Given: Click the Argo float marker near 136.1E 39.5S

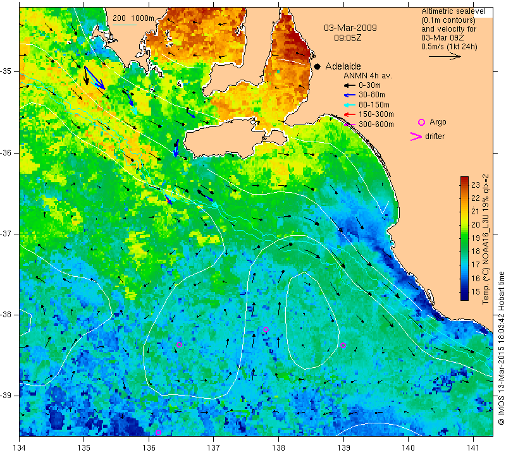Looking at the screenshot, I should [x=158, y=432].
